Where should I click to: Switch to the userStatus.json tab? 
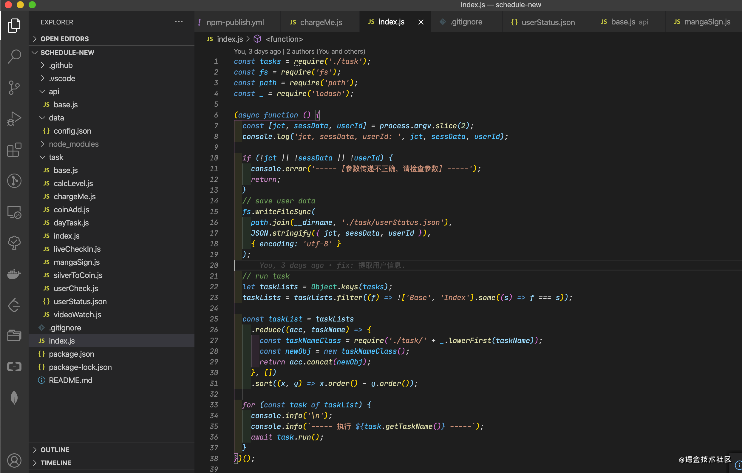(x=548, y=22)
